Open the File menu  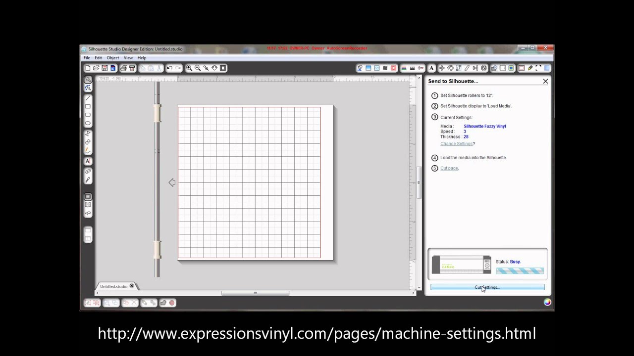87,58
